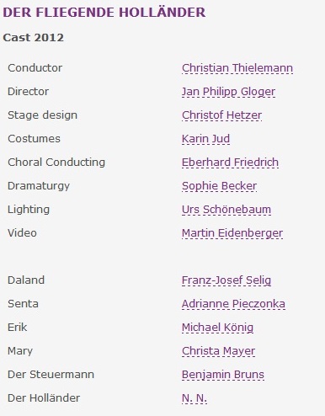Open Eberhard Friedrich choral conducting link
Viewport: 325px width, 416px height.
(230, 163)
